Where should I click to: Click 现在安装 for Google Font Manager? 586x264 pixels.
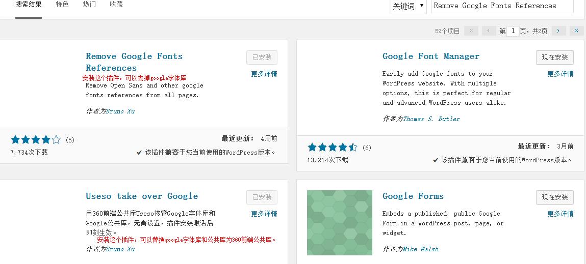pos(554,57)
